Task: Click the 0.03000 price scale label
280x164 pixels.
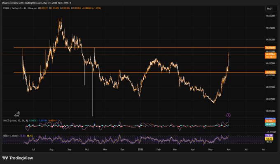Action: point(271,63)
